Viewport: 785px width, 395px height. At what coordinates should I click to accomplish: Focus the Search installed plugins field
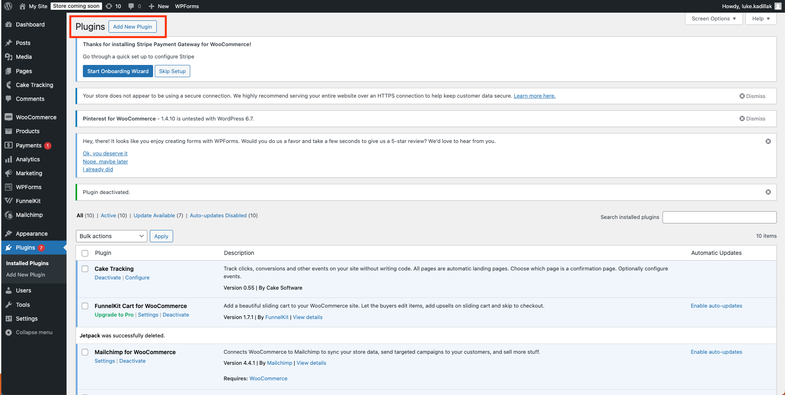[719, 217]
